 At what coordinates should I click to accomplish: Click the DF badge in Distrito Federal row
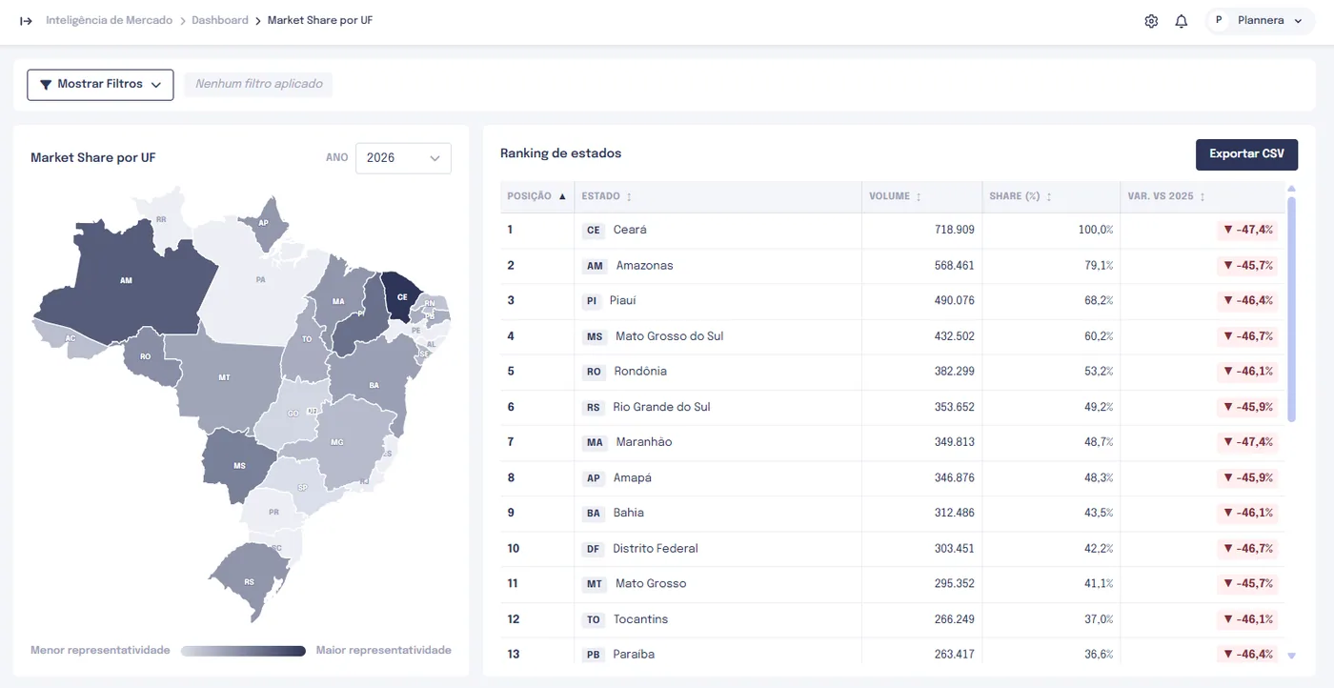(x=594, y=549)
